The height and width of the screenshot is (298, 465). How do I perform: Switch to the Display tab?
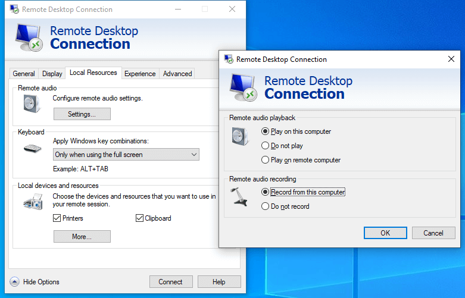coord(52,74)
